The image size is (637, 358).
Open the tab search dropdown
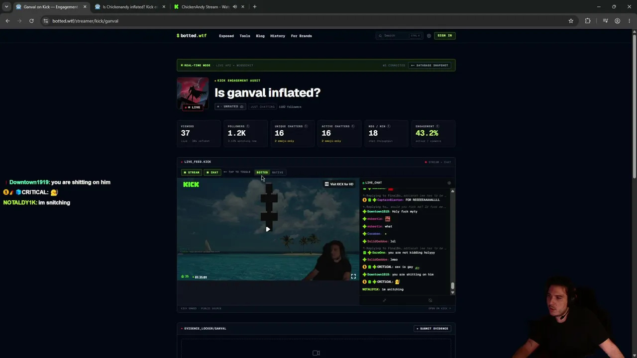(6, 7)
